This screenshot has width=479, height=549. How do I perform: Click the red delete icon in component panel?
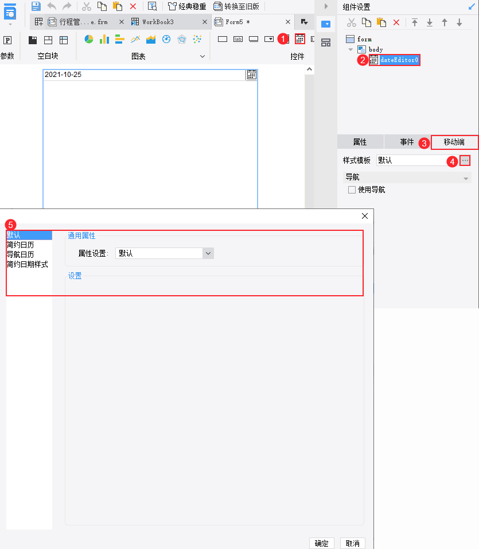(396, 23)
